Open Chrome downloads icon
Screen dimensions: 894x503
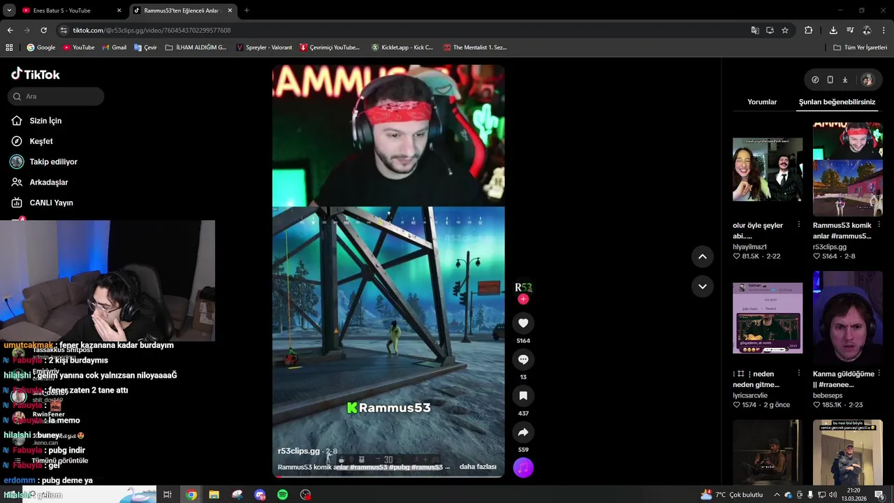[x=833, y=30]
